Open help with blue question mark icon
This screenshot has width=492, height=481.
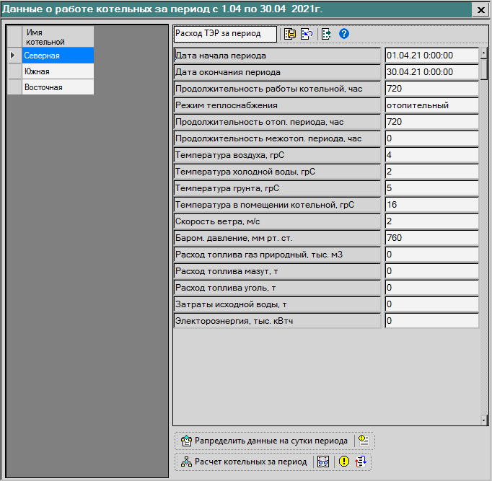pos(344,34)
